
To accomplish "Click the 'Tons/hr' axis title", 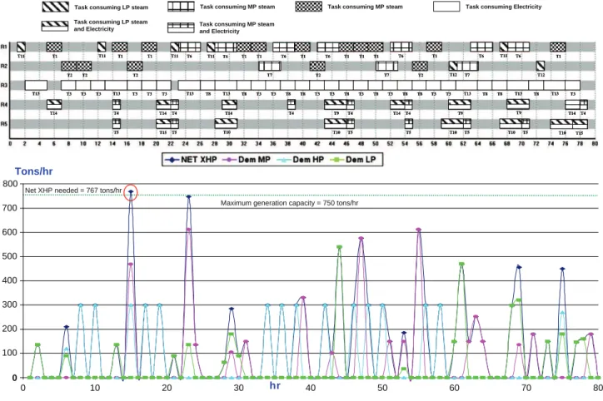I will point(34,171).
